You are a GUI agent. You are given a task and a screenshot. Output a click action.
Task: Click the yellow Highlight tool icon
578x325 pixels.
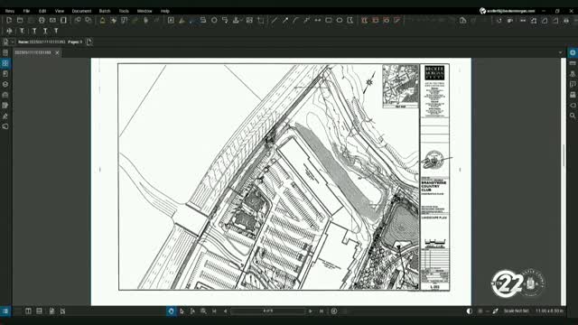point(102,20)
